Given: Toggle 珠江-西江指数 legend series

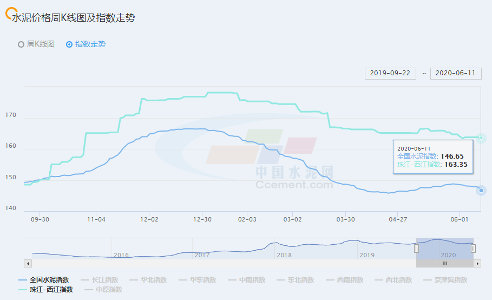Looking at the screenshot, I should click(x=47, y=290).
